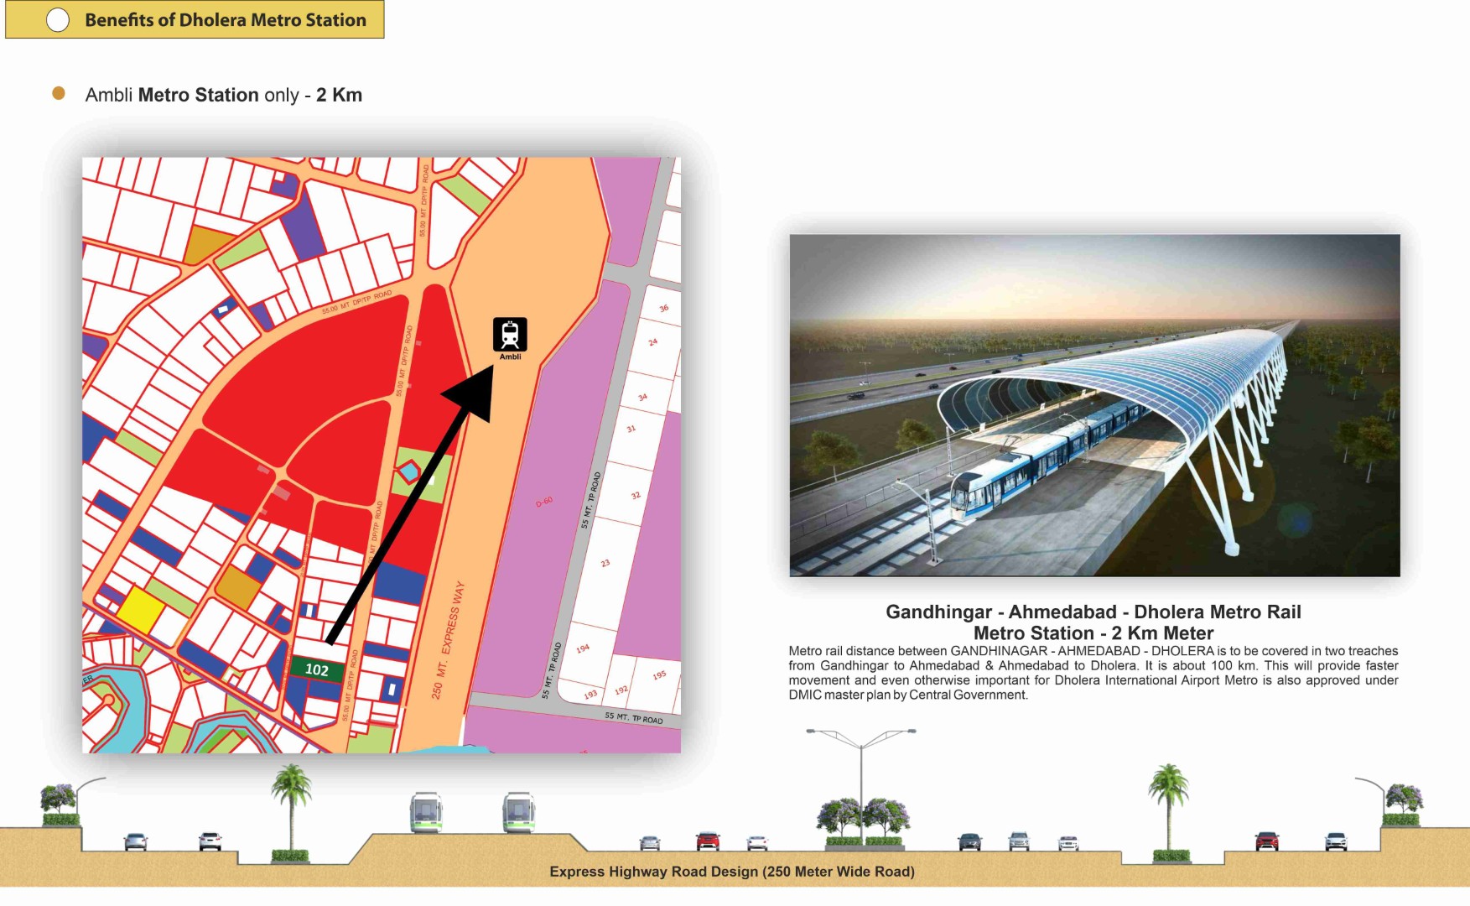Click Gandhingar - Ahmedabad - Dholera Metro Rail heading

(1093, 612)
